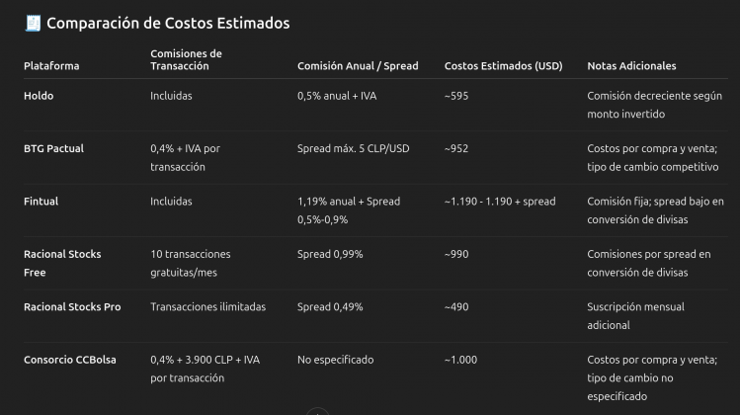Click the 'Transacciones ilimitadas' cell
Image resolution: width=740 pixels, height=415 pixels.
click(207, 307)
